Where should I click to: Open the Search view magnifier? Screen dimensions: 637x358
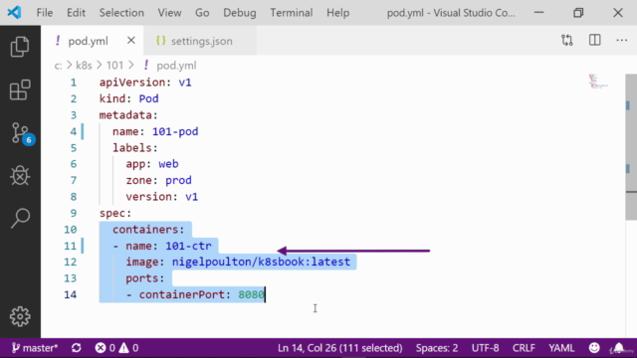point(20,219)
